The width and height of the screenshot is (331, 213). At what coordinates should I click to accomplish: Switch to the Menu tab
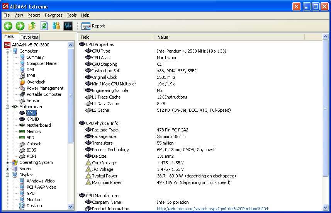tap(10, 36)
